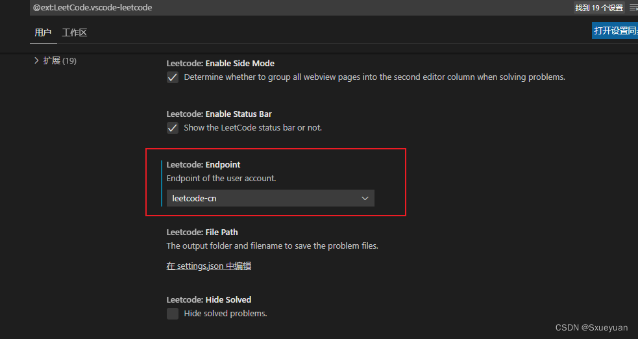Switch to the 工作区 tab

75,32
